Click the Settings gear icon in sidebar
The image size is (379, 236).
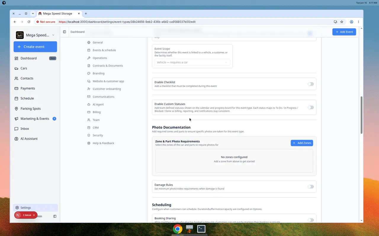pyautogui.click(x=17, y=208)
